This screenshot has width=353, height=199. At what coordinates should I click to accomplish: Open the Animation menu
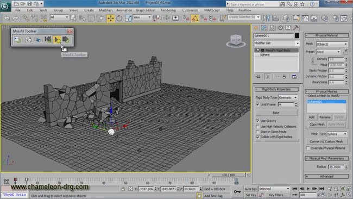pyautogui.click(x=124, y=10)
